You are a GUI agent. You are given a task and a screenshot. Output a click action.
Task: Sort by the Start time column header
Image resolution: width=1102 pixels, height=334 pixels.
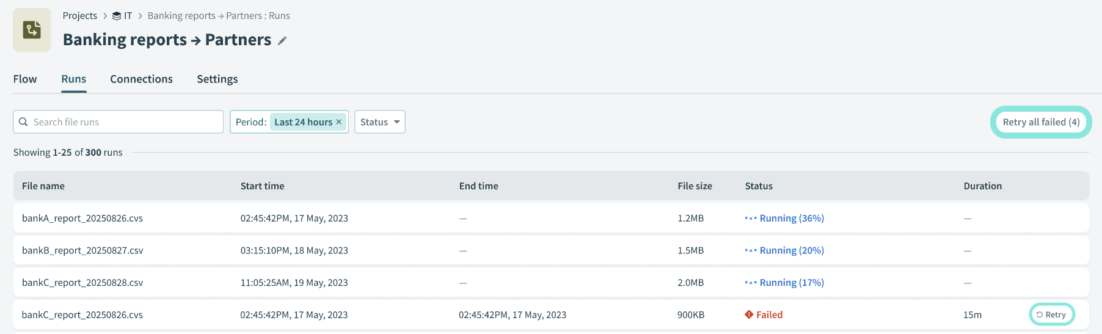262,186
